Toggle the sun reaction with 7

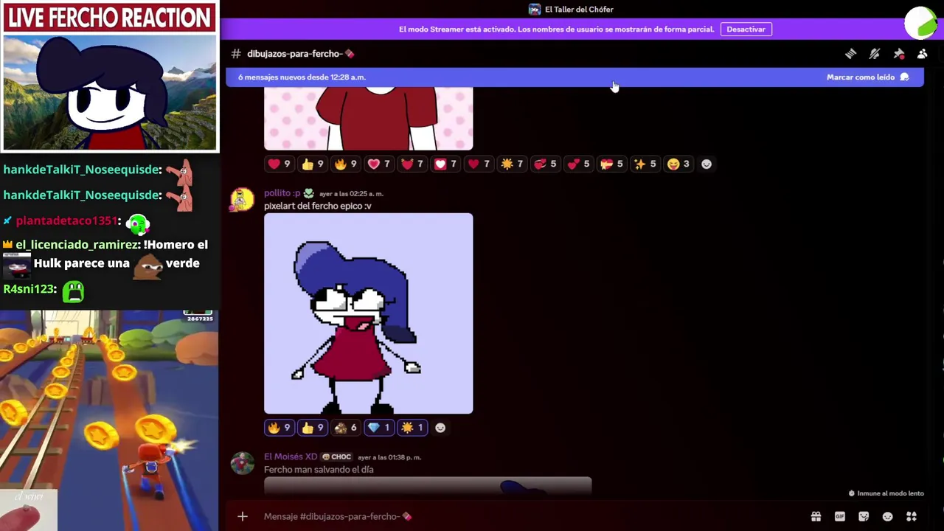tap(512, 164)
